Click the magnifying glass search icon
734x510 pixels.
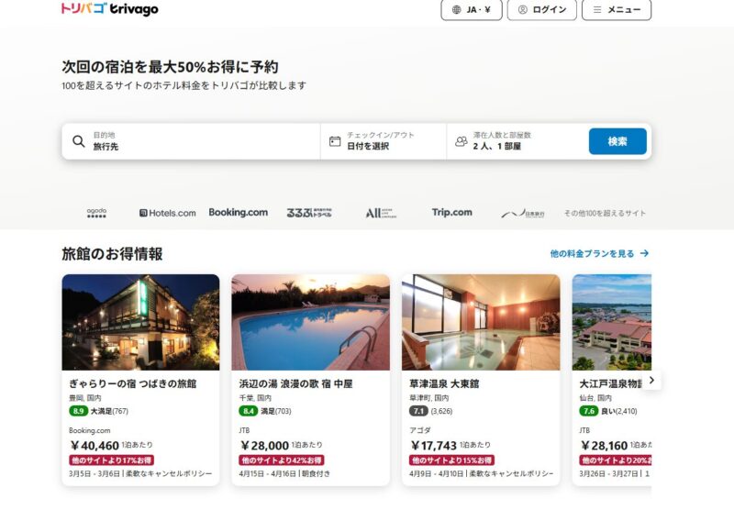tap(79, 141)
